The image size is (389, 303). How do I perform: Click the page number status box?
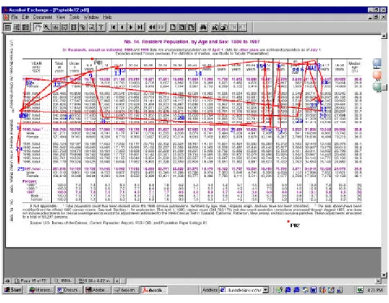[31, 281]
